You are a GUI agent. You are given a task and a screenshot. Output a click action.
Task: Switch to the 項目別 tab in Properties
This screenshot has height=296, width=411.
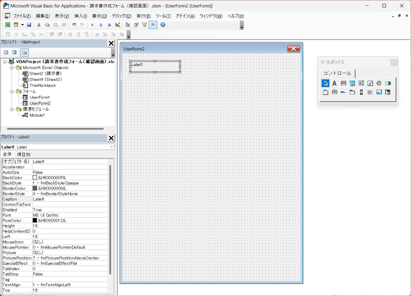click(x=23, y=155)
